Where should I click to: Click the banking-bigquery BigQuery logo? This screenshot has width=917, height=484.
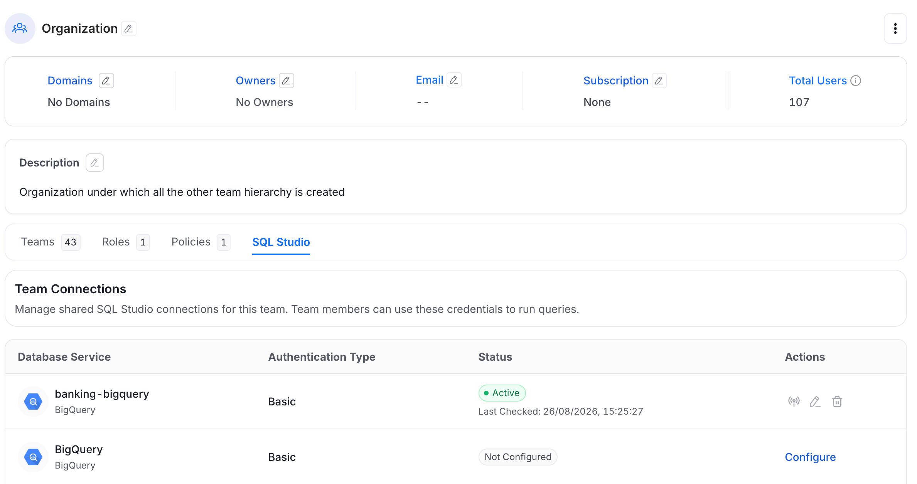click(33, 402)
